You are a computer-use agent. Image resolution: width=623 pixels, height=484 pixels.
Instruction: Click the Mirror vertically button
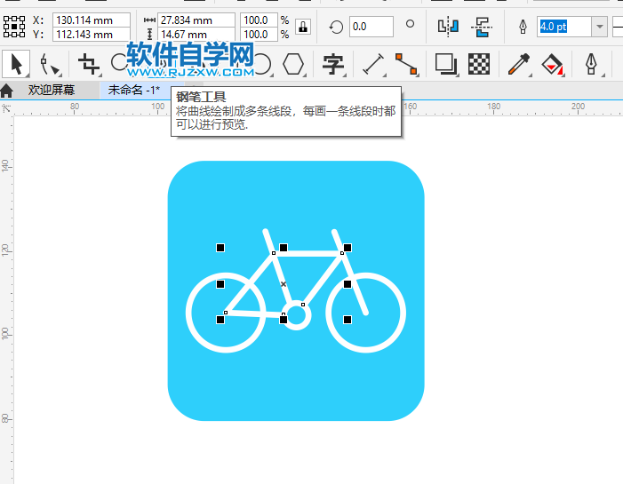482,27
